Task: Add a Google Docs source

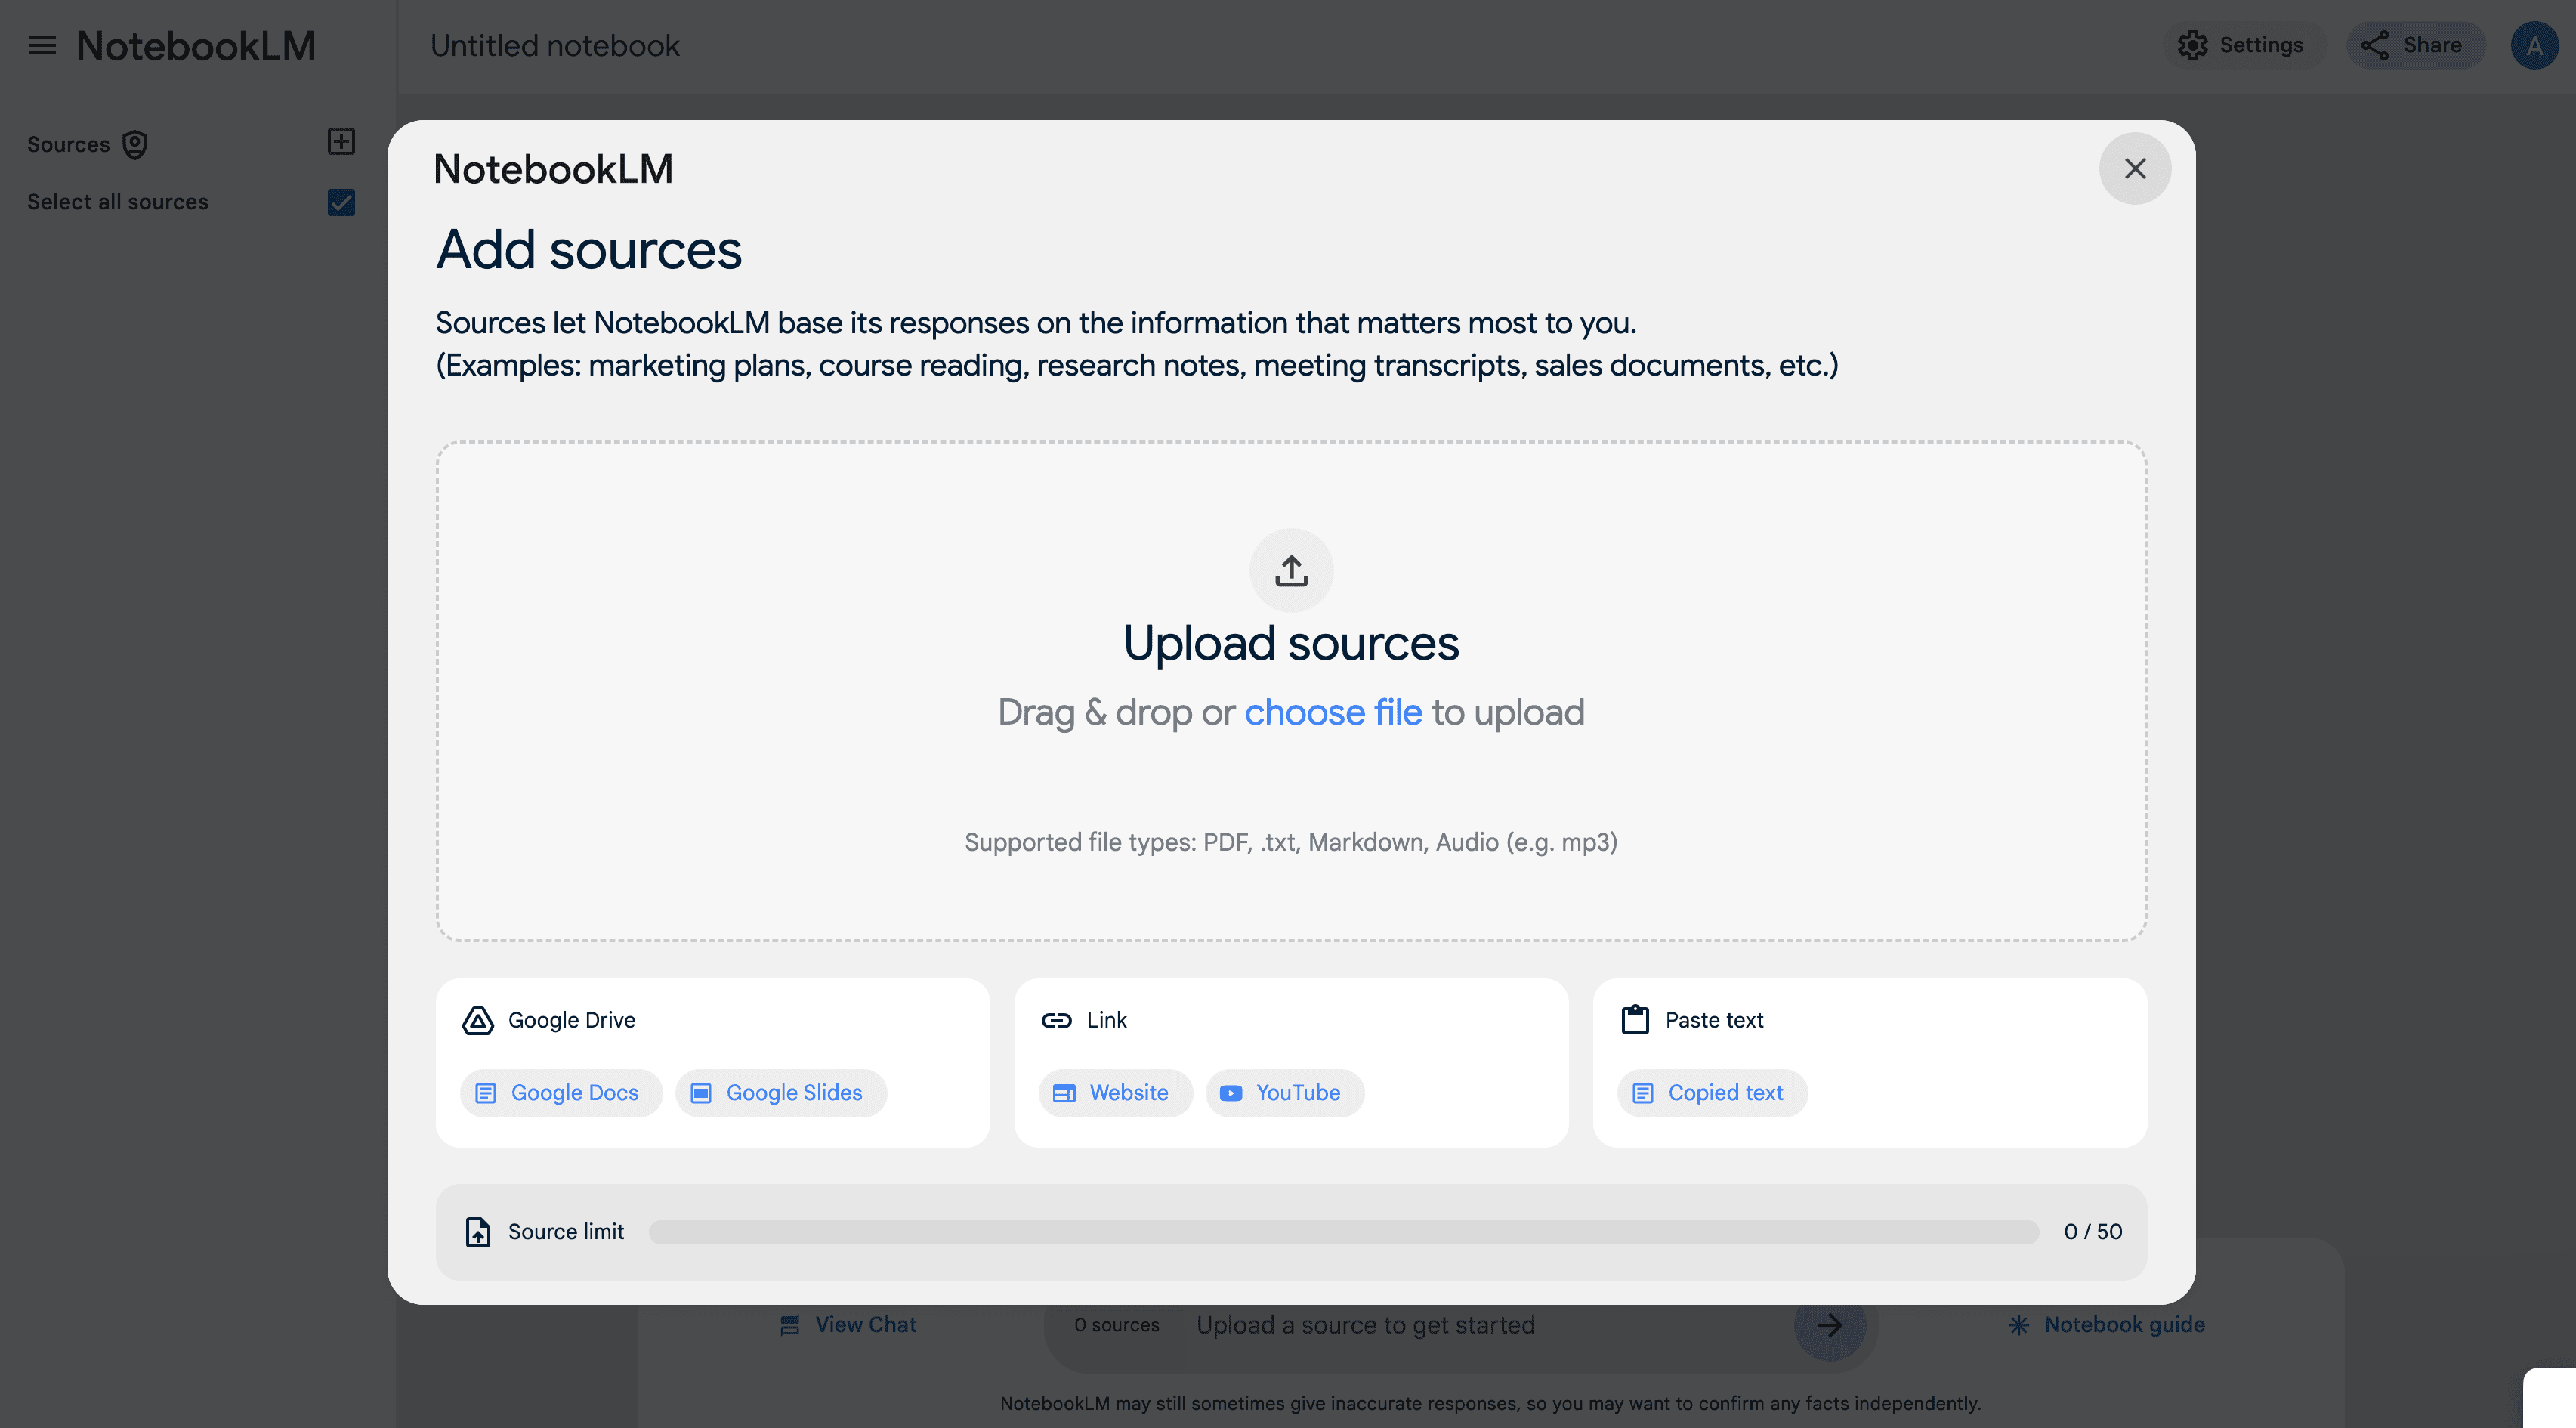Action: pos(561,1093)
